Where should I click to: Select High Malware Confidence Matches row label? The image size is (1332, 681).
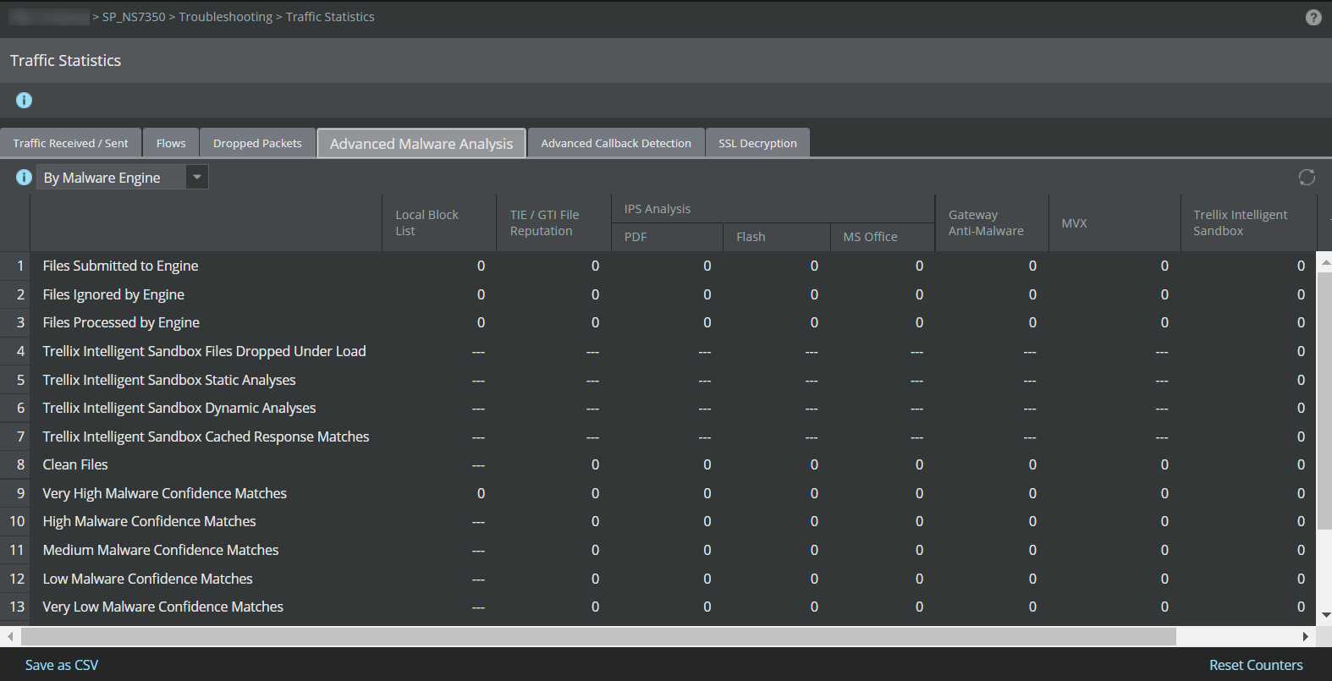tap(149, 521)
